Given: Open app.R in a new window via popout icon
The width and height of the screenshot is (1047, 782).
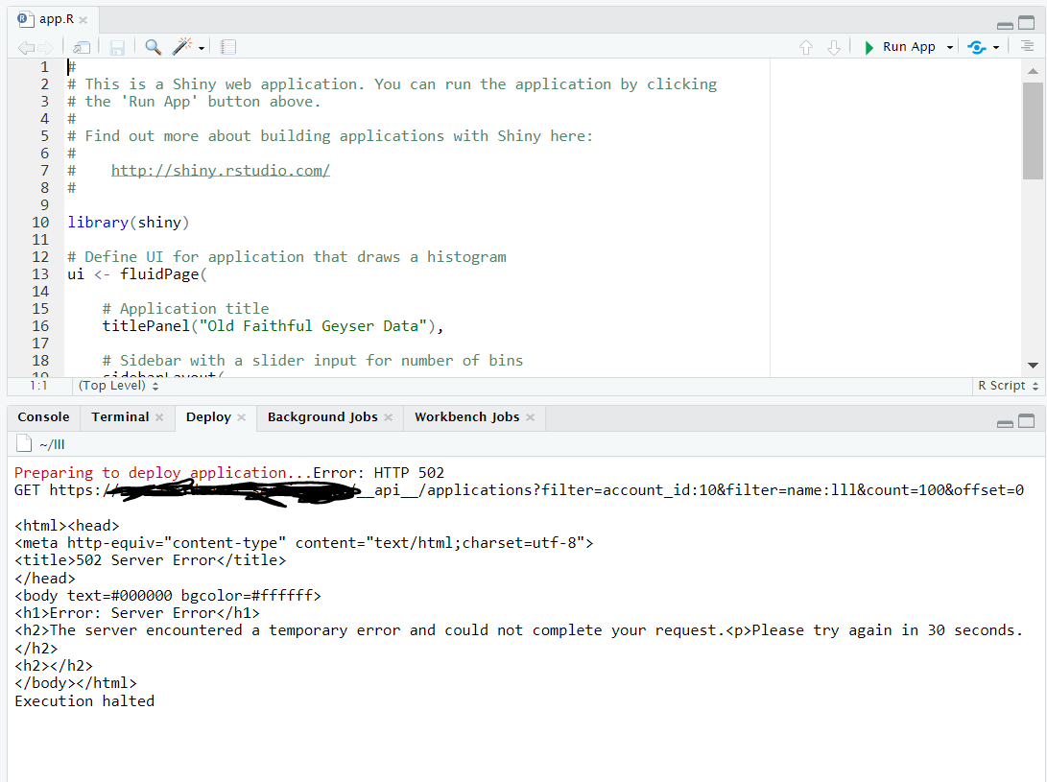Looking at the screenshot, I should [x=81, y=46].
